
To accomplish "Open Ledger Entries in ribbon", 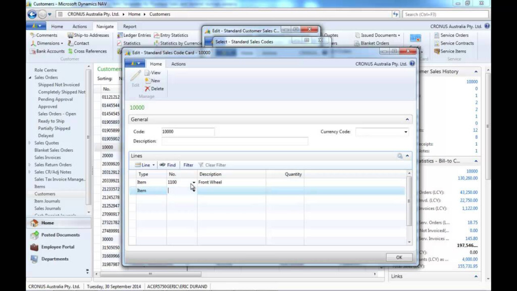I will click(x=134, y=35).
